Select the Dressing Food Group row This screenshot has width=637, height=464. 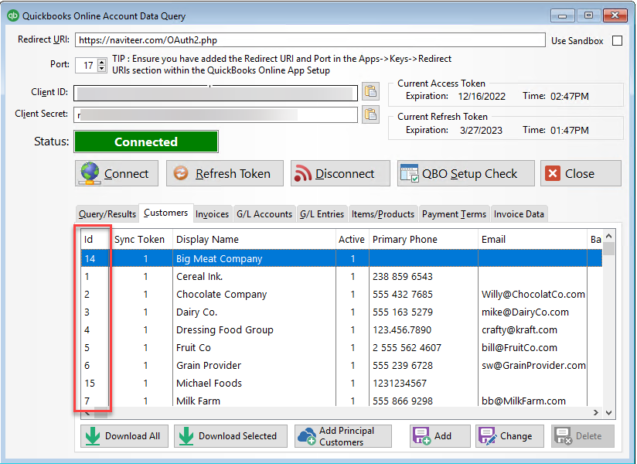point(341,330)
